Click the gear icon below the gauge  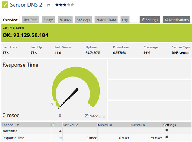click(x=104, y=117)
